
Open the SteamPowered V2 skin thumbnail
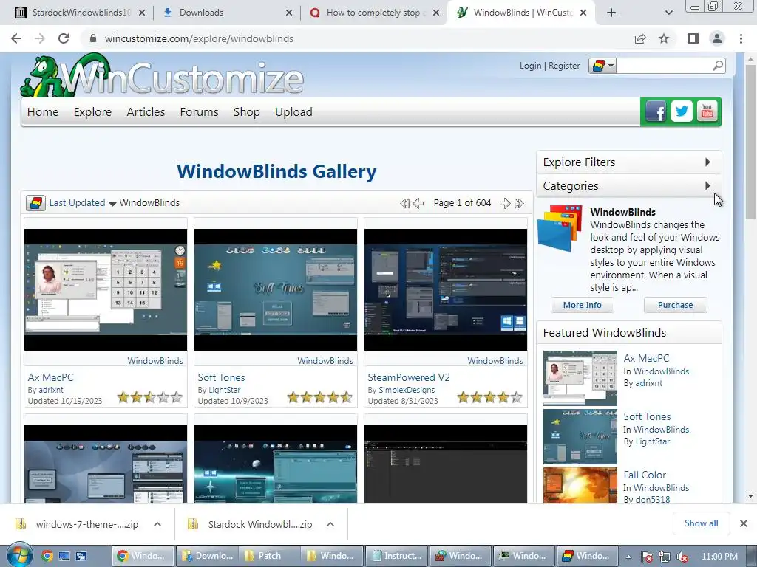(446, 289)
